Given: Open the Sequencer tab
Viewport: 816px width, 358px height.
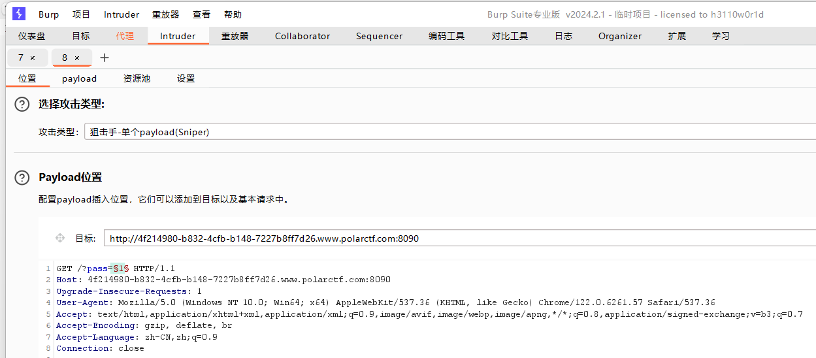Looking at the screenshot, I should [379, 36].
